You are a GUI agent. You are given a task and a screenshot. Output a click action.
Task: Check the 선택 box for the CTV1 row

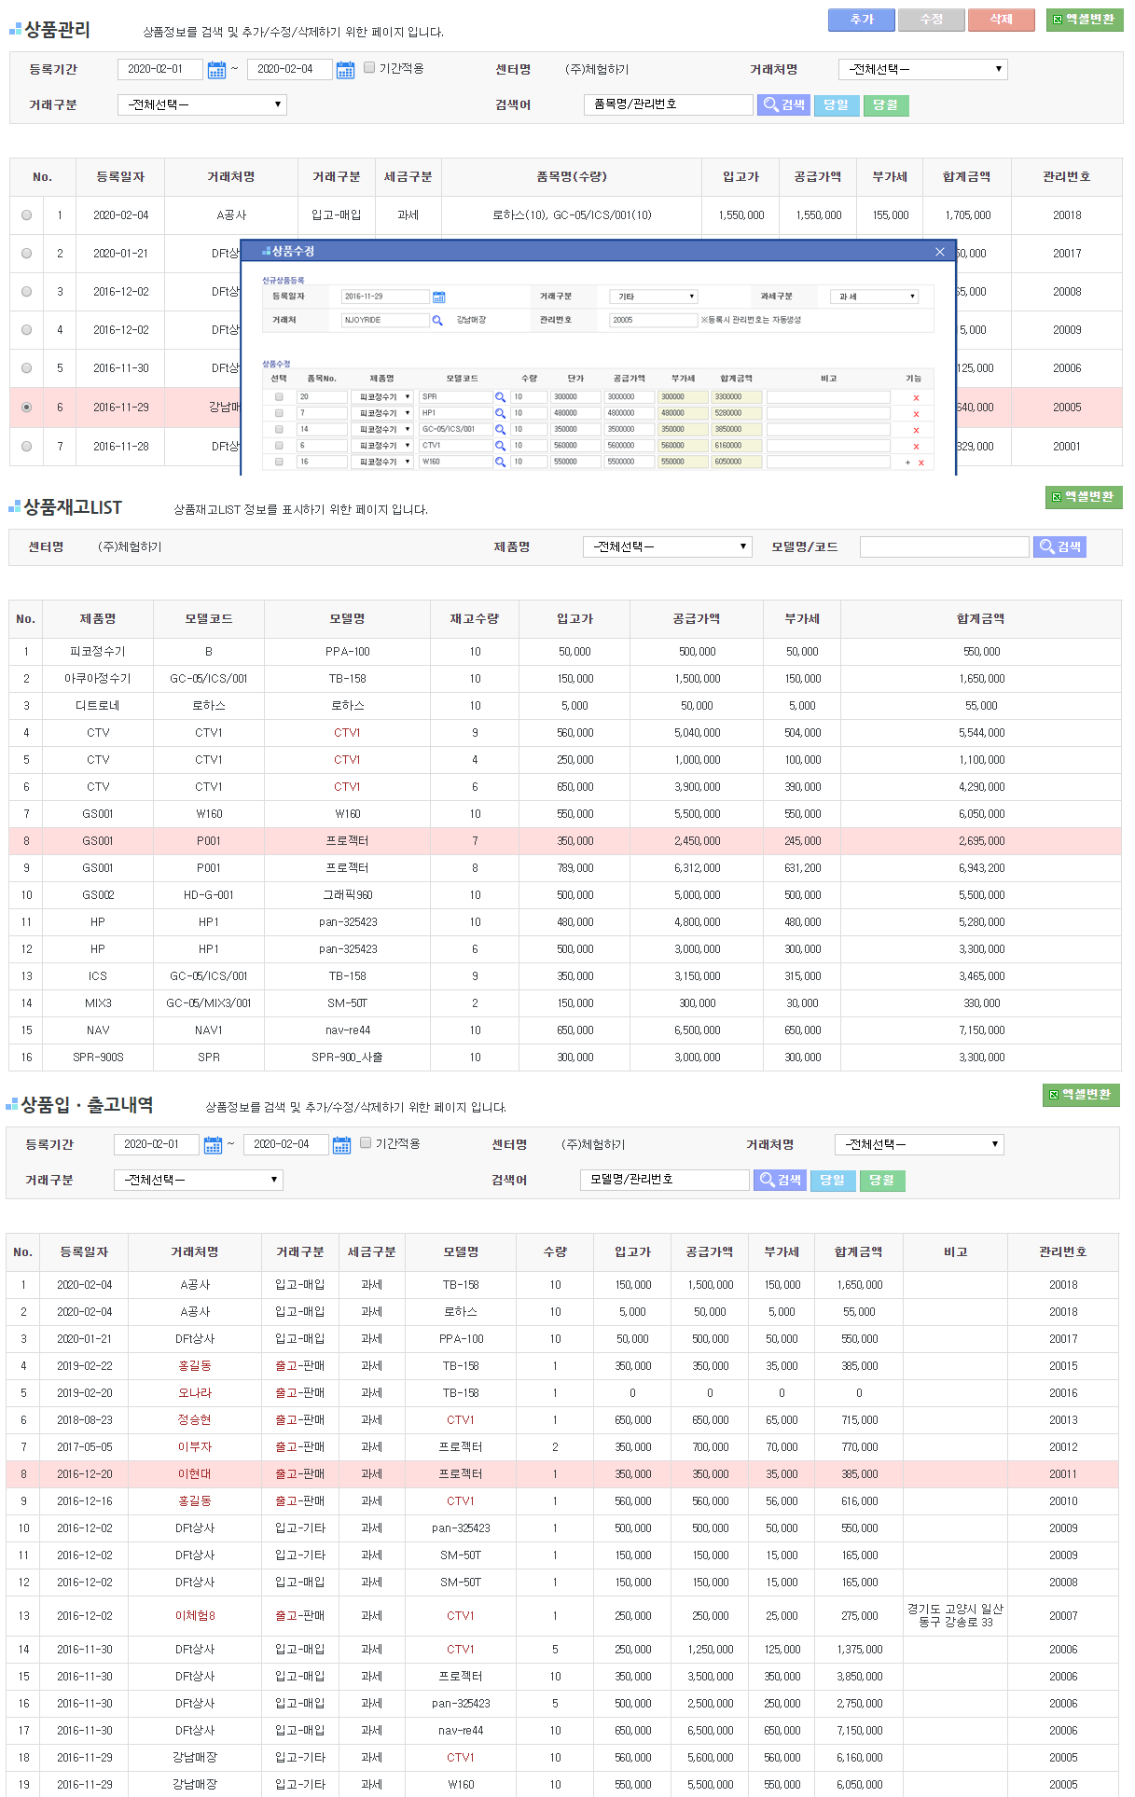pos(279,446)
